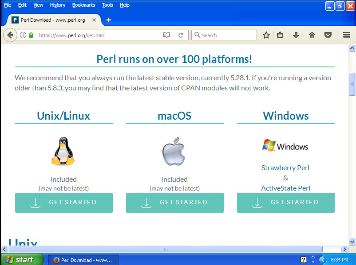Click the Tux penguin Linux image
The height and width of the screenshot is (265, 356).
click(x=63, y=151)
